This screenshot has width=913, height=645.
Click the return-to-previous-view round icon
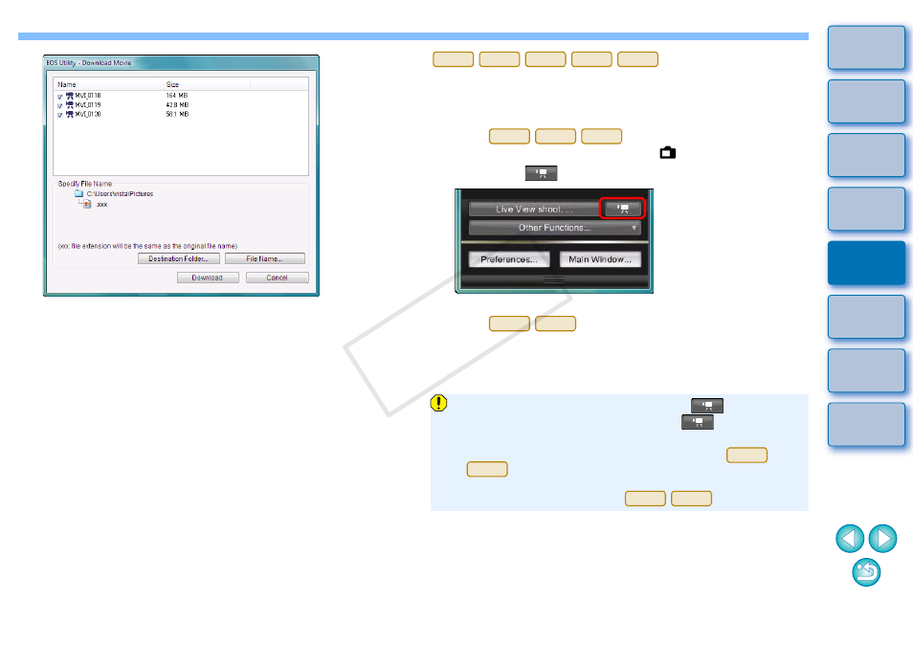coord(866,572)
